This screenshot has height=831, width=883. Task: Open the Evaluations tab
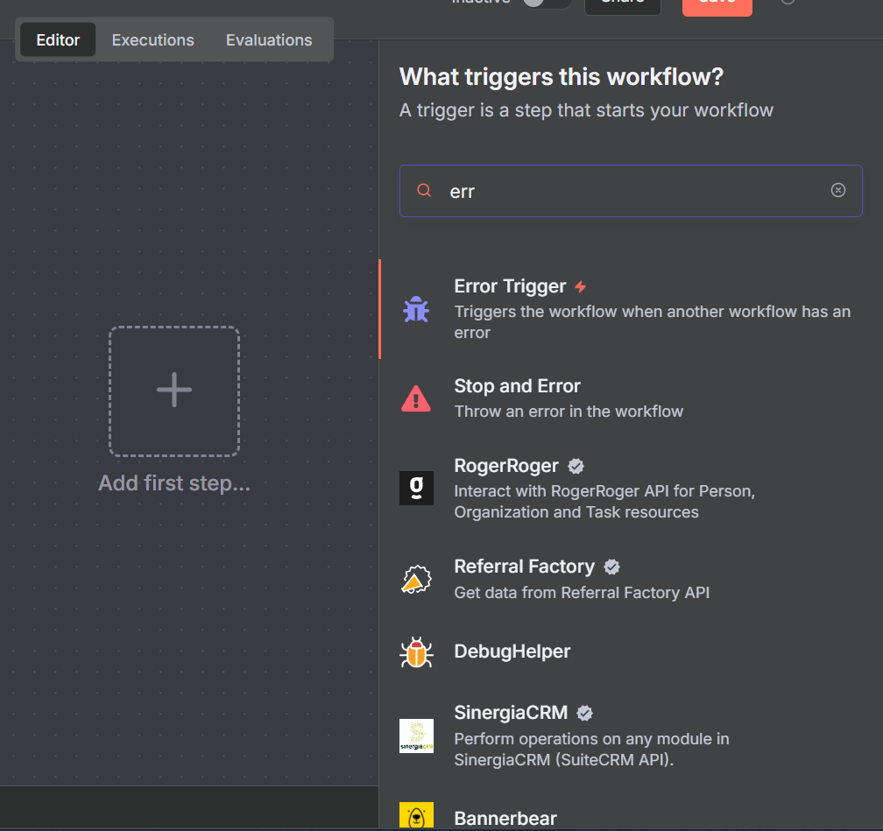[x=269, y=40]
